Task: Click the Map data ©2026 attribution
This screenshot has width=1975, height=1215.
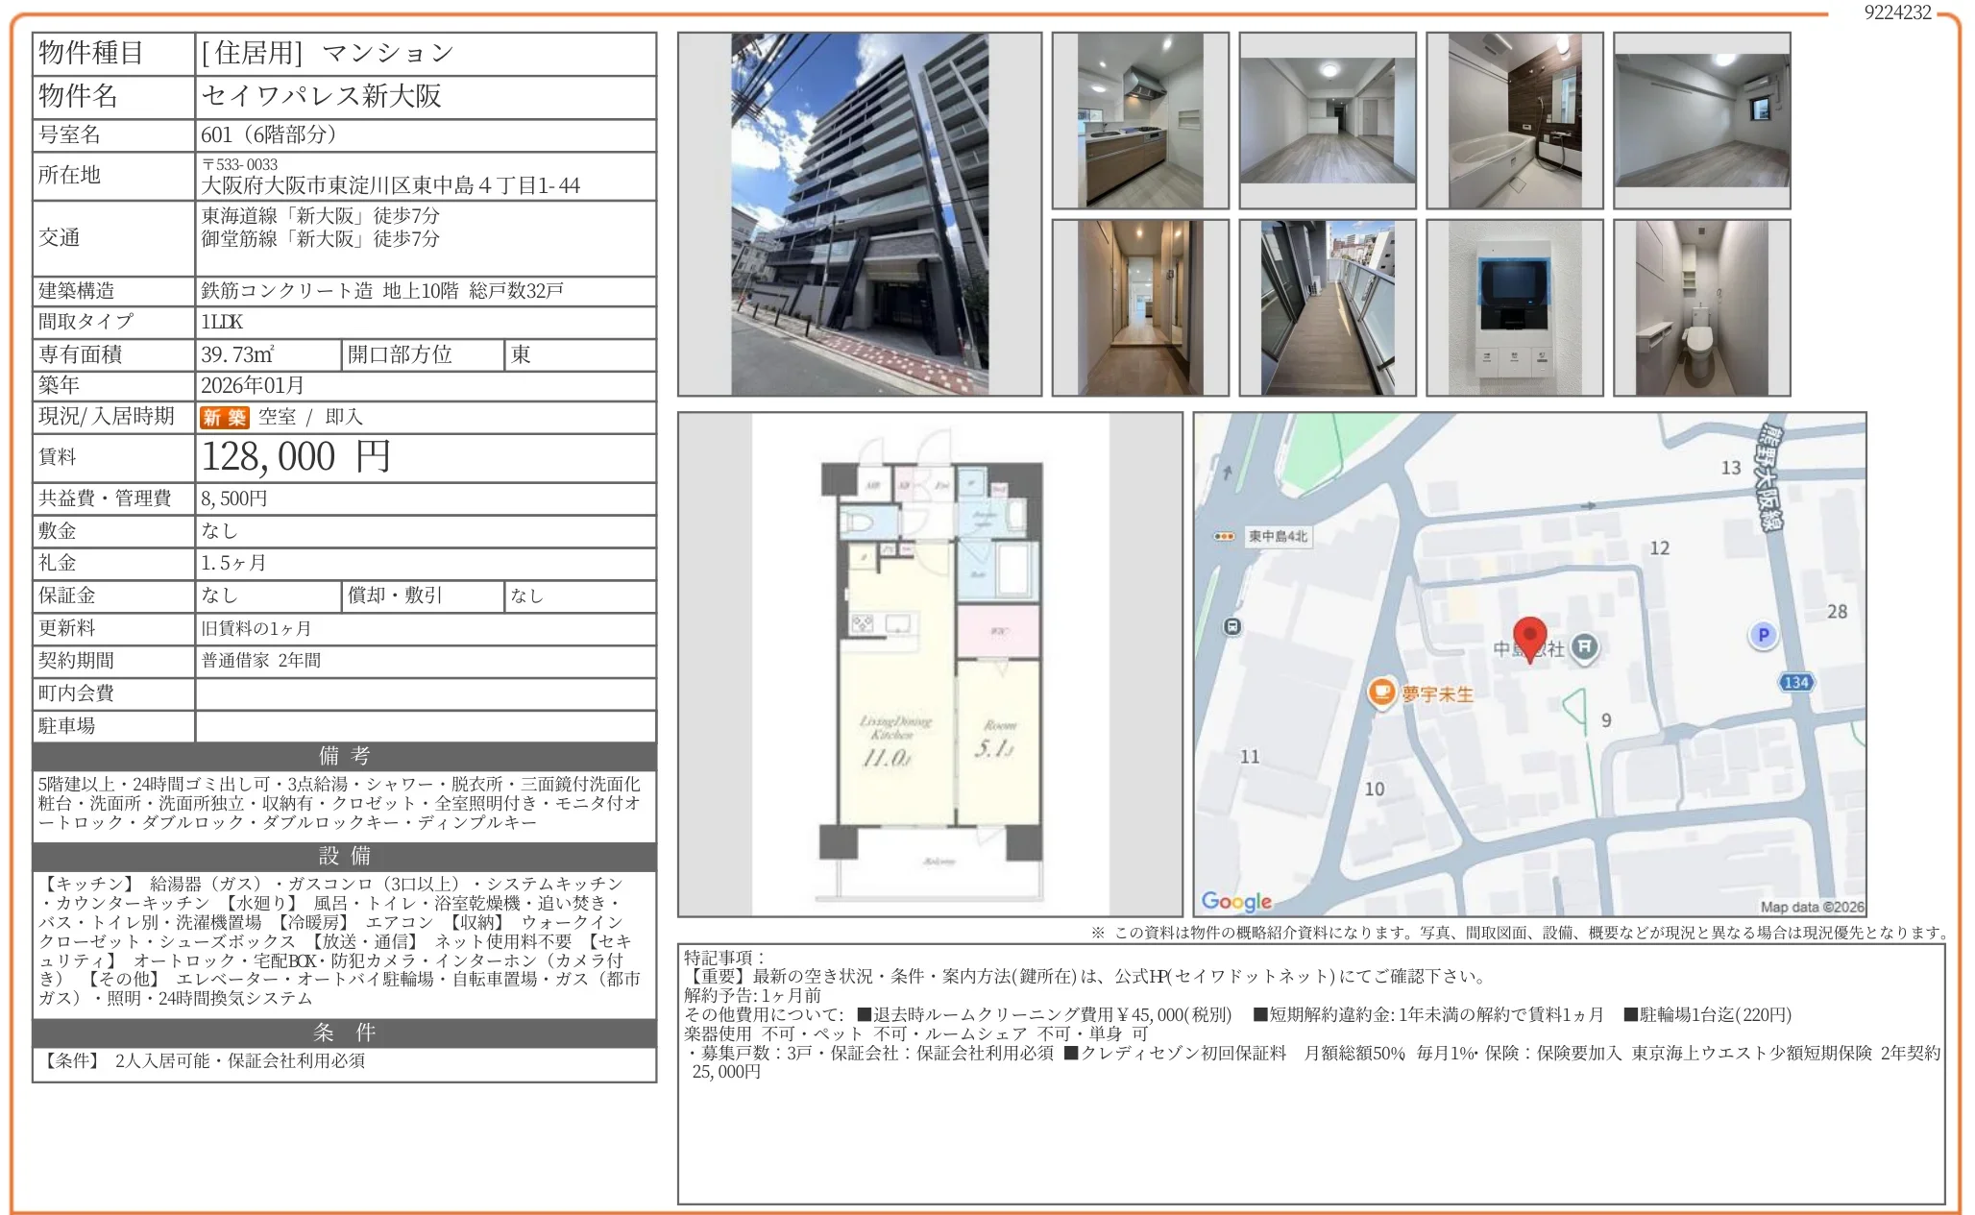Action: [x=1812, y=907]
